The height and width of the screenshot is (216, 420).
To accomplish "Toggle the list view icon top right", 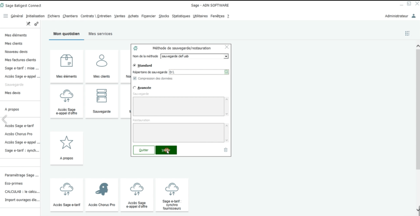I will tap(407, 33).
